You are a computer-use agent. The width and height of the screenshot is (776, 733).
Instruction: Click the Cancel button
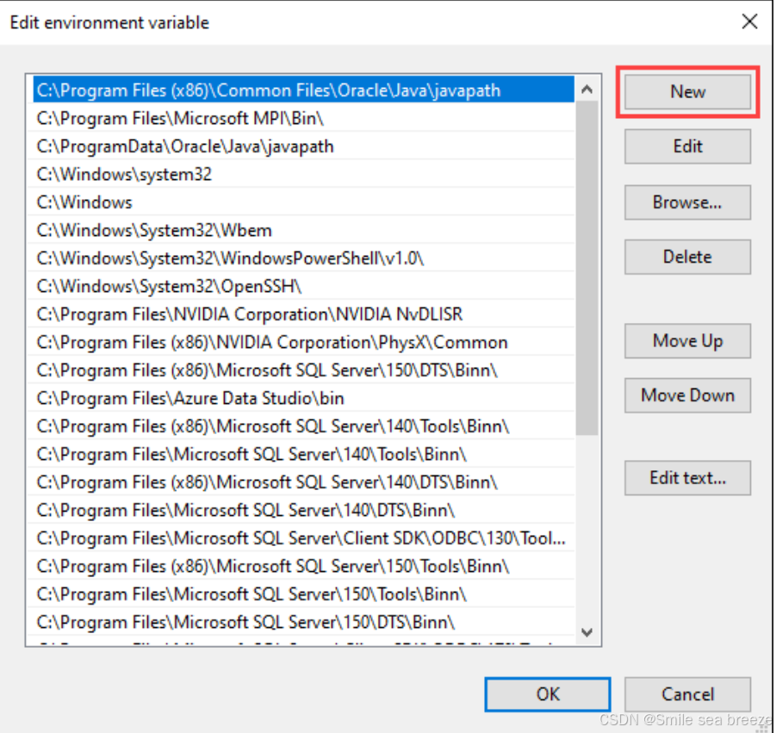(x=687, y=694)
